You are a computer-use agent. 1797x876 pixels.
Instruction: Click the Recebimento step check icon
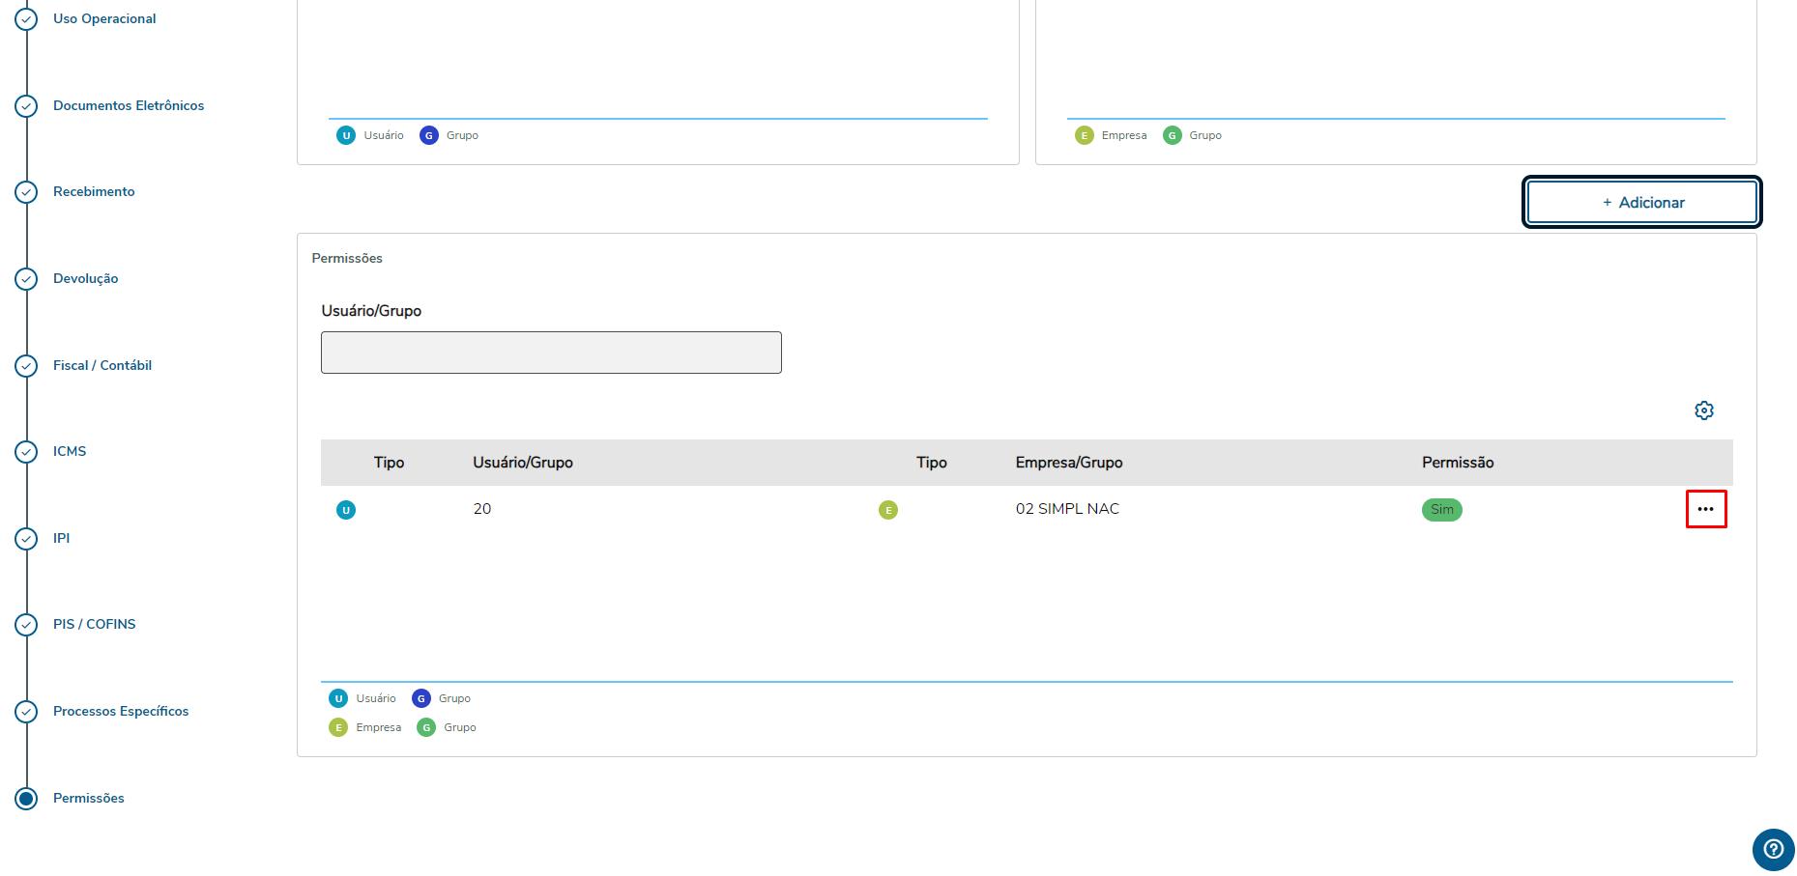[26, 192]
